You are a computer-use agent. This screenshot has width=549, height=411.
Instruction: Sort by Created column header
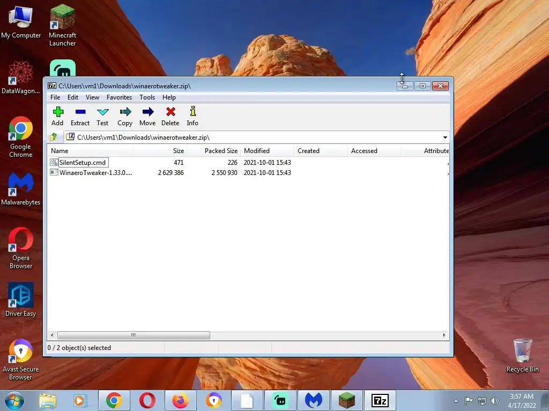point(321,150)
